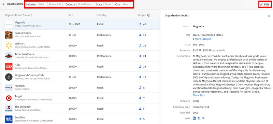This screenshot has height=124, width=273.
Task: Select The Exchange organization name
Action: click(23, 107)
